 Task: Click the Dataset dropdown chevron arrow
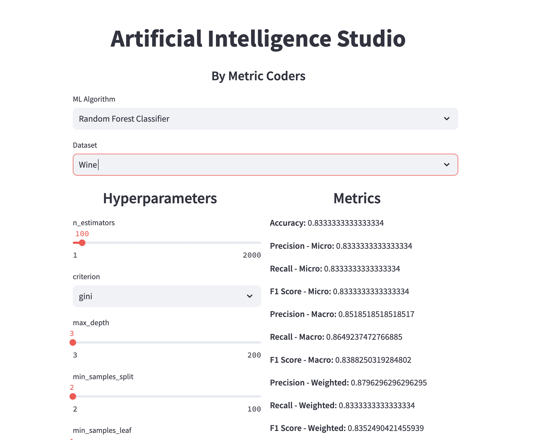click(x=446, y=165)
